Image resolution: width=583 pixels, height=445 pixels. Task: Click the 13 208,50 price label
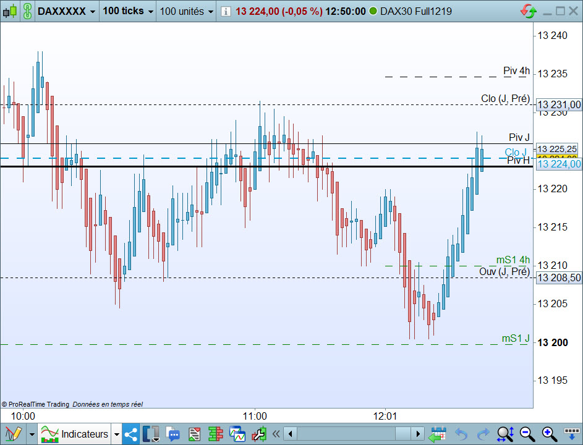click(x=559, y=278)
